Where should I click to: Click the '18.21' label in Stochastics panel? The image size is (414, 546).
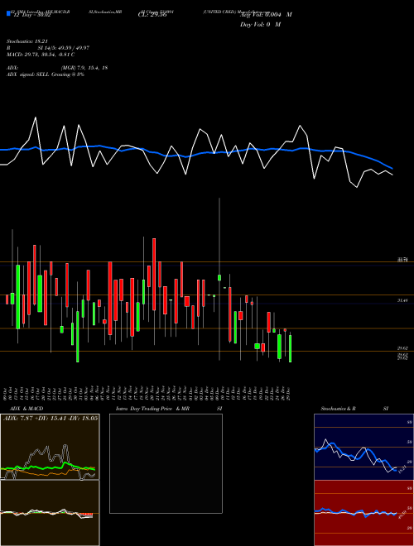402,470
